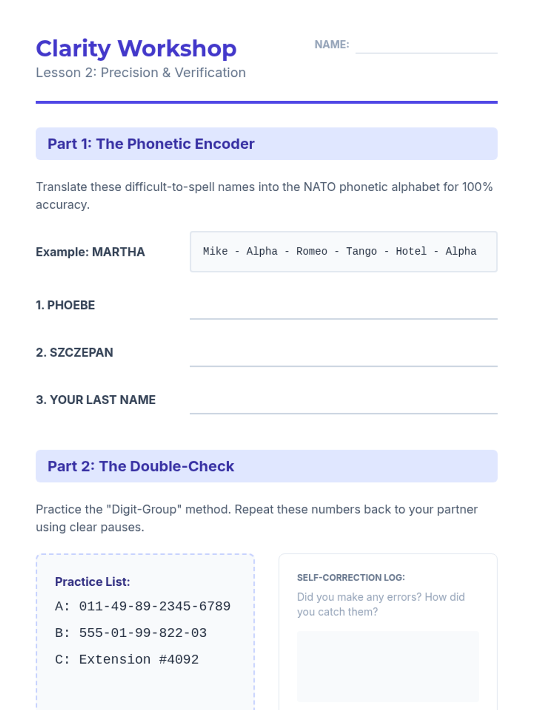Click the 1. PHOEBE label
533x710 pixels.
(x=65, y=305)
